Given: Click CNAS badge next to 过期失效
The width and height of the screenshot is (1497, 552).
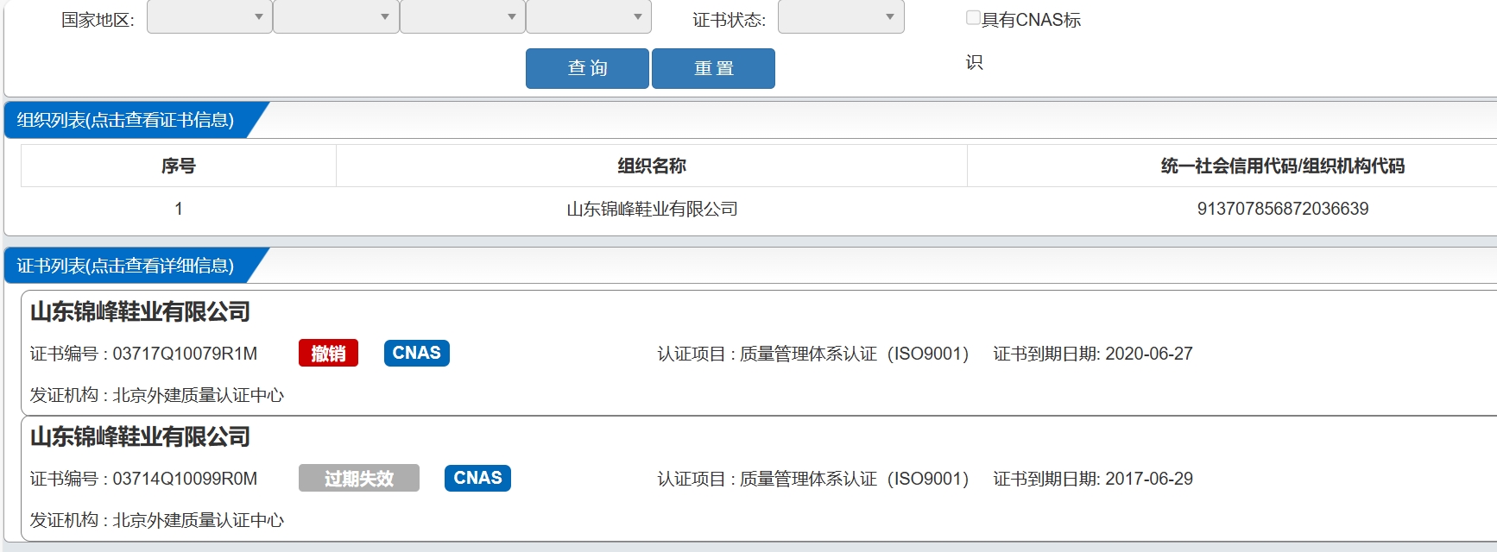Looking at the screenshot, I should [x=477, y=478].
